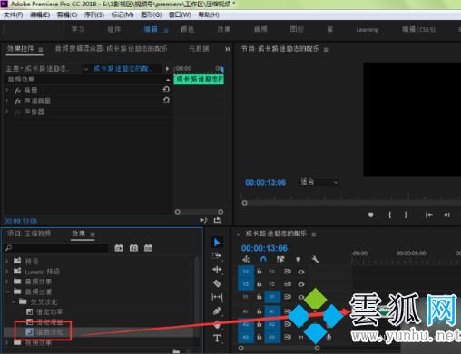The image size is (461, 354).
Task: Click play-only-audio icon in Effect Controls
Action: click(x=203, y=220)
